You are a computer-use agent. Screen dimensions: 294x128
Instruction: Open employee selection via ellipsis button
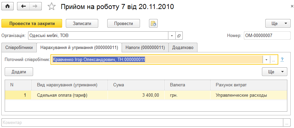click(x=274, y=60)
